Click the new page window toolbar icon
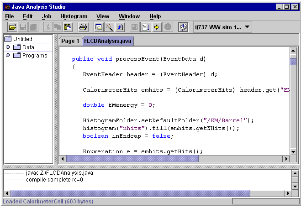The width and height of the screenshot is (301, 208). 99,27
